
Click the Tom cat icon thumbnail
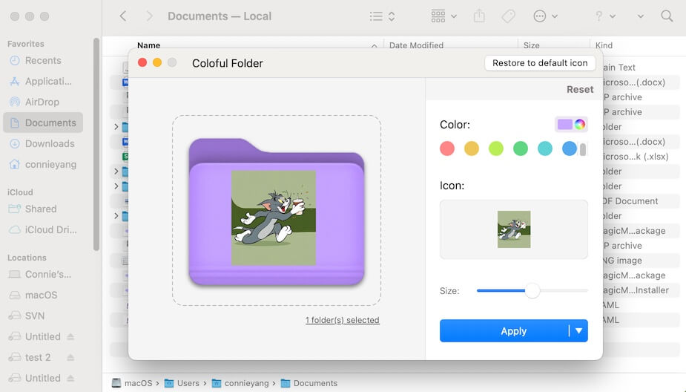click(514, 229)
